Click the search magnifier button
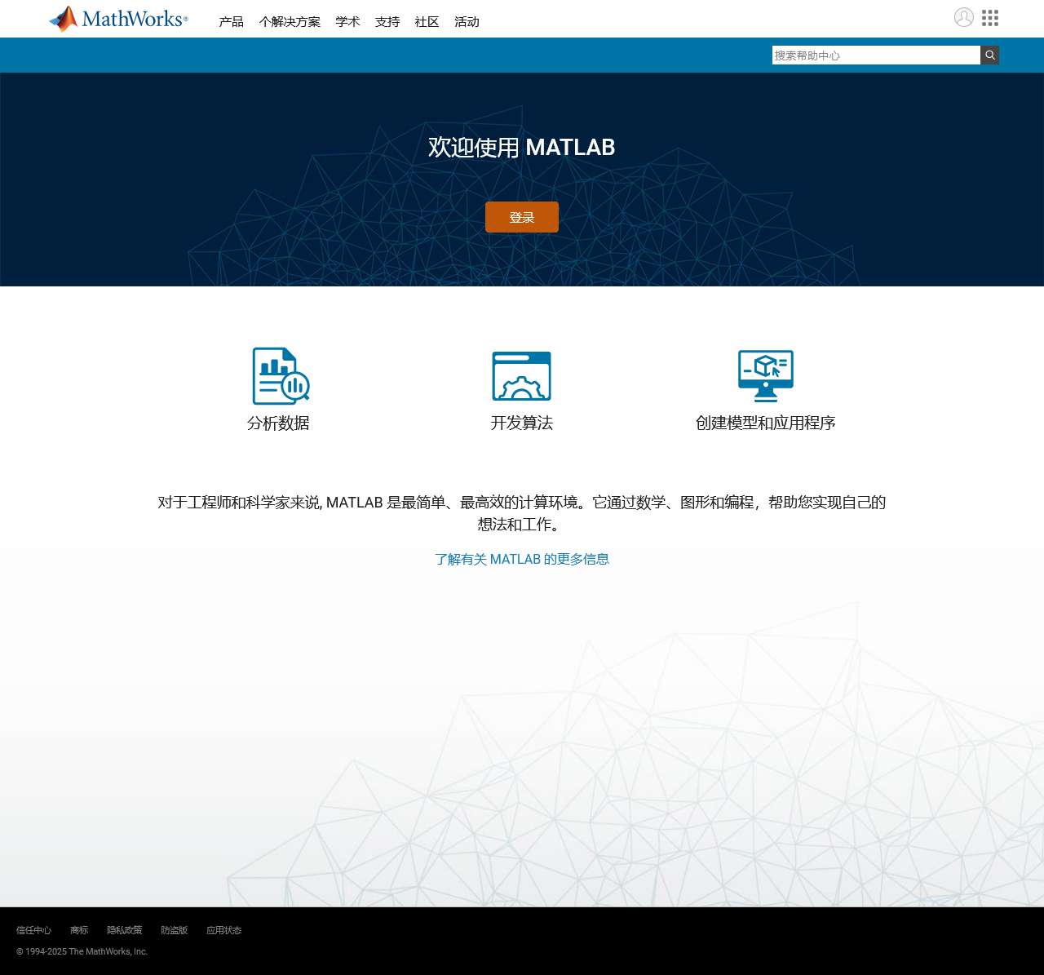The height and width of the screenshot is (975, 1044). point(990,55)
